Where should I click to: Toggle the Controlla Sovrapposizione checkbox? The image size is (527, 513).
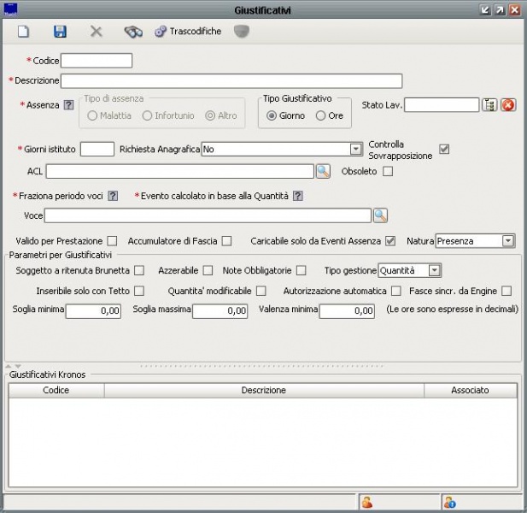pyautogui.click(x=443, y=150)
